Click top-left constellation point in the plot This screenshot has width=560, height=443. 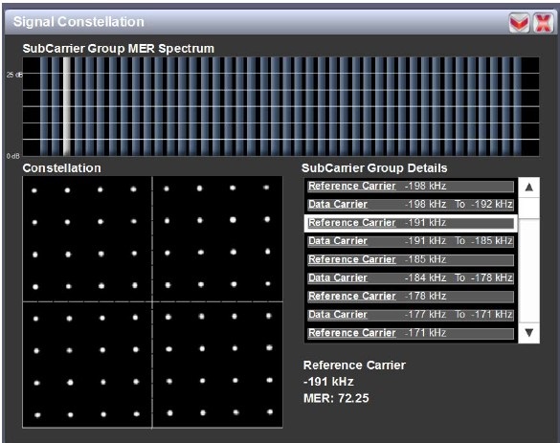pos(34,190)
